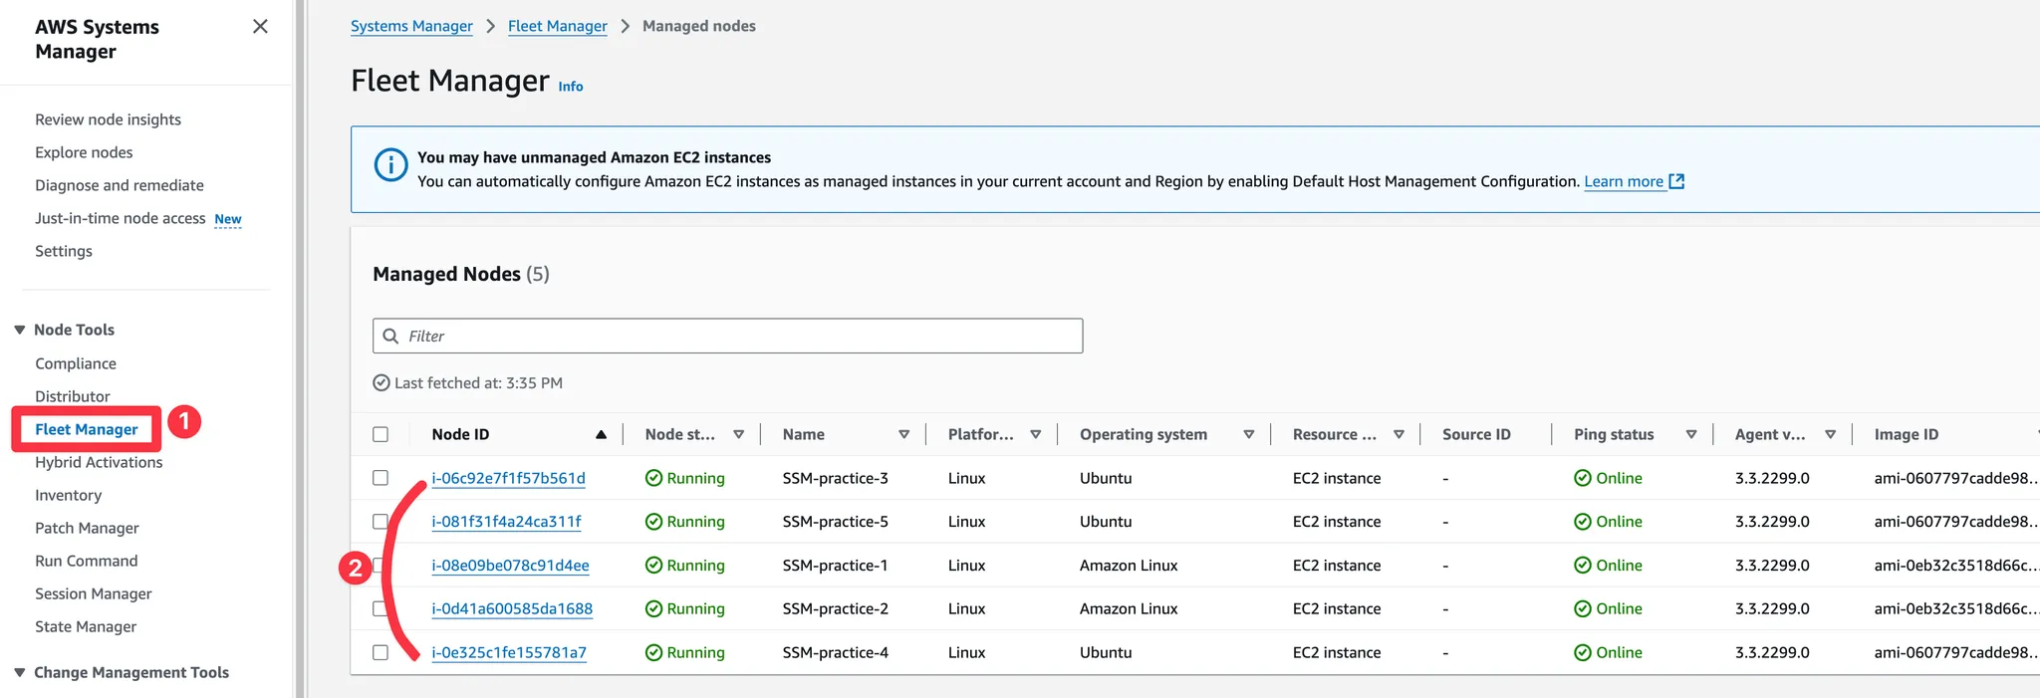The height and width of the screenshot is (698, 2040).
Task: Open Ping status column filter dropdown
Action: [x=1691, y=434]
